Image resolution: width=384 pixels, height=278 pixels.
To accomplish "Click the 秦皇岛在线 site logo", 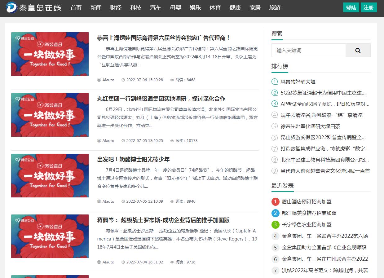I will pos(33,8).
